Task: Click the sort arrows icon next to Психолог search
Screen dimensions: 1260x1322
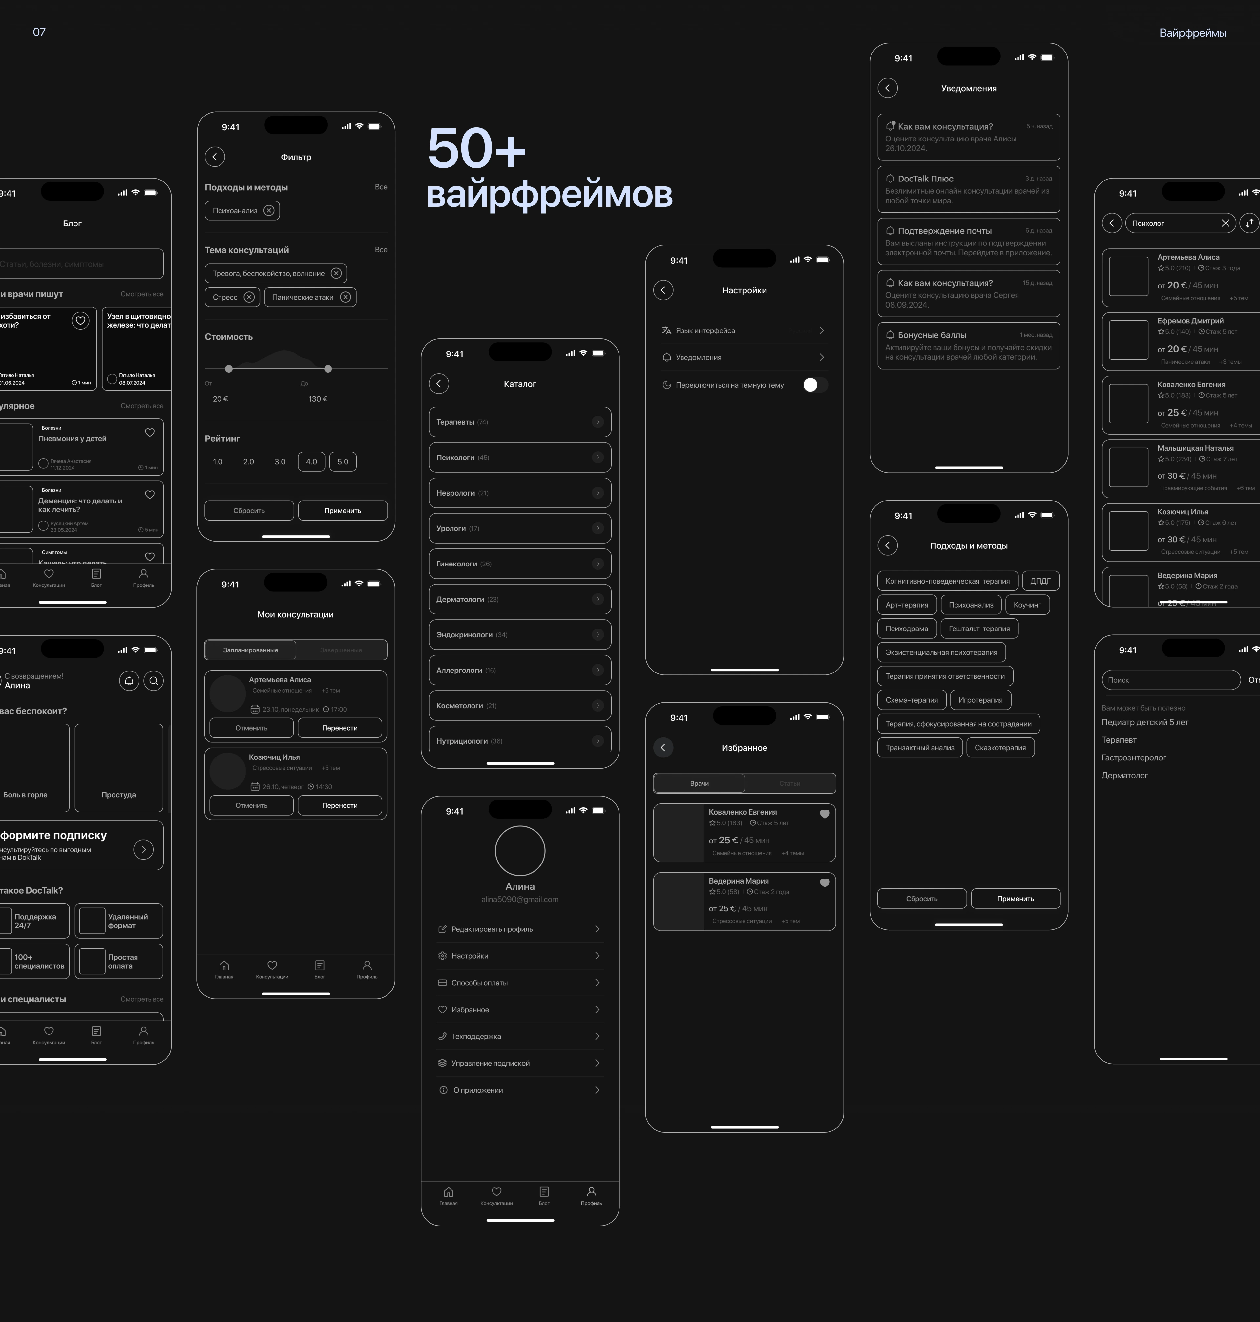Action: [1249, 223]
